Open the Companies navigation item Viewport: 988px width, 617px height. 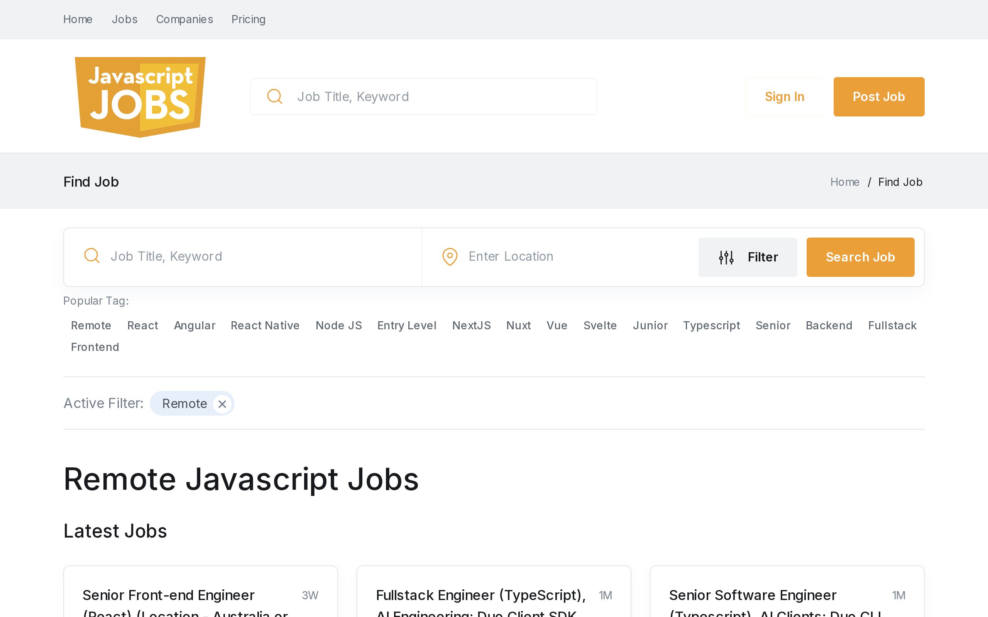(x=184, y=19)
